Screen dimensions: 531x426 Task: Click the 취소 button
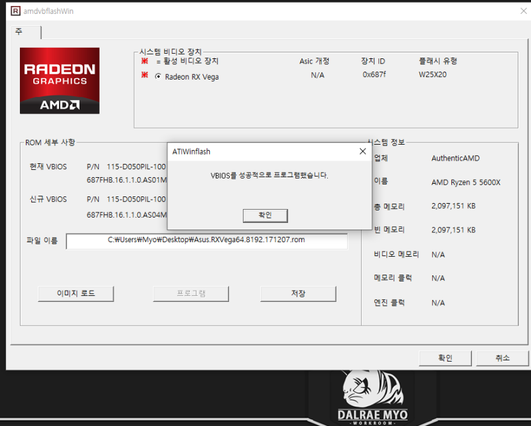click(502, 358)
